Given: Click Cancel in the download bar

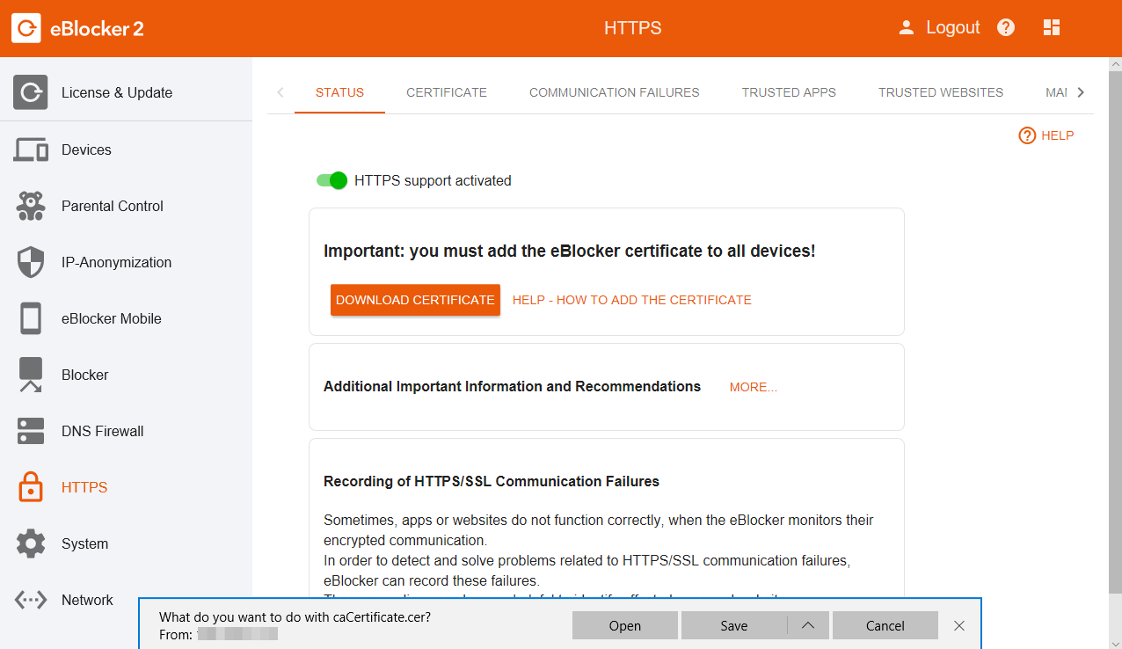Looking at the screenshot, I should (885, 626).
